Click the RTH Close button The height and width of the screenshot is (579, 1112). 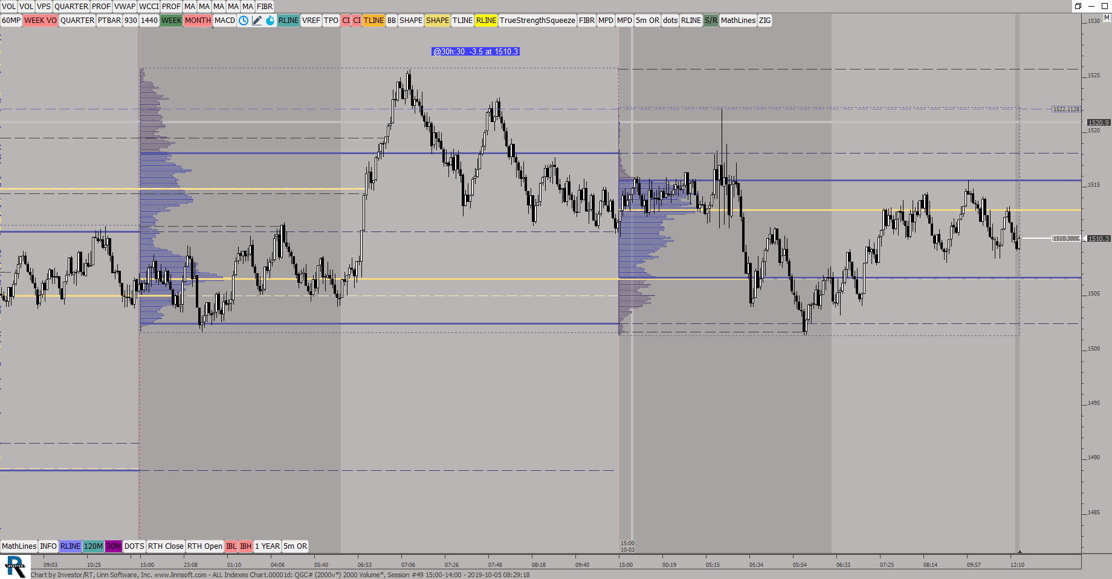tap(166, 546)
